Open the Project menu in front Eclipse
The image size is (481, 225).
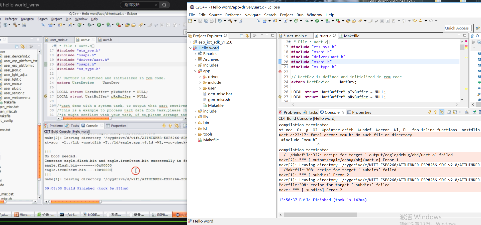(286, 15)
